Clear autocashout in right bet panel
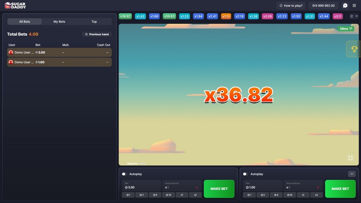 pyautogui.click(x=318, y=187)
